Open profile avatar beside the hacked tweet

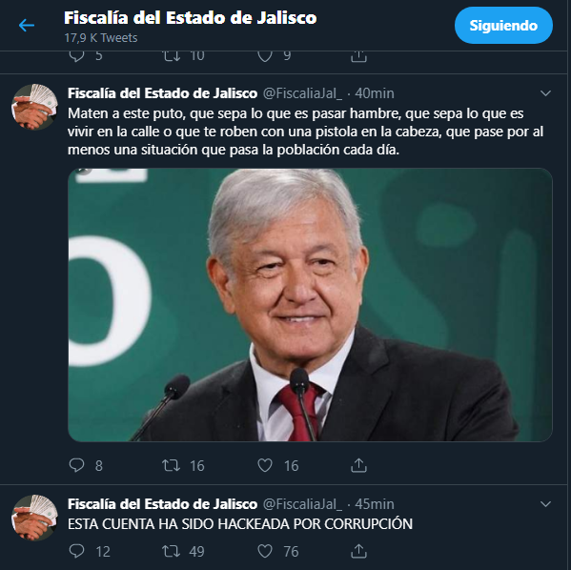tap(34, 518)
